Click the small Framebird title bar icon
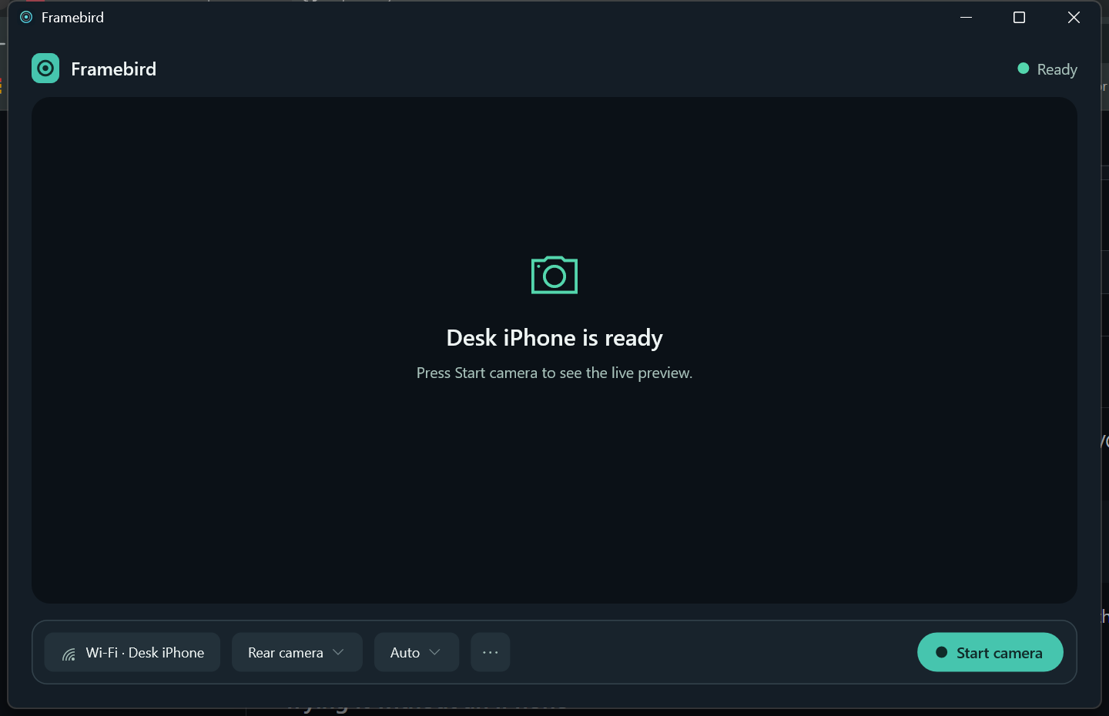 (x=26, y=17)
